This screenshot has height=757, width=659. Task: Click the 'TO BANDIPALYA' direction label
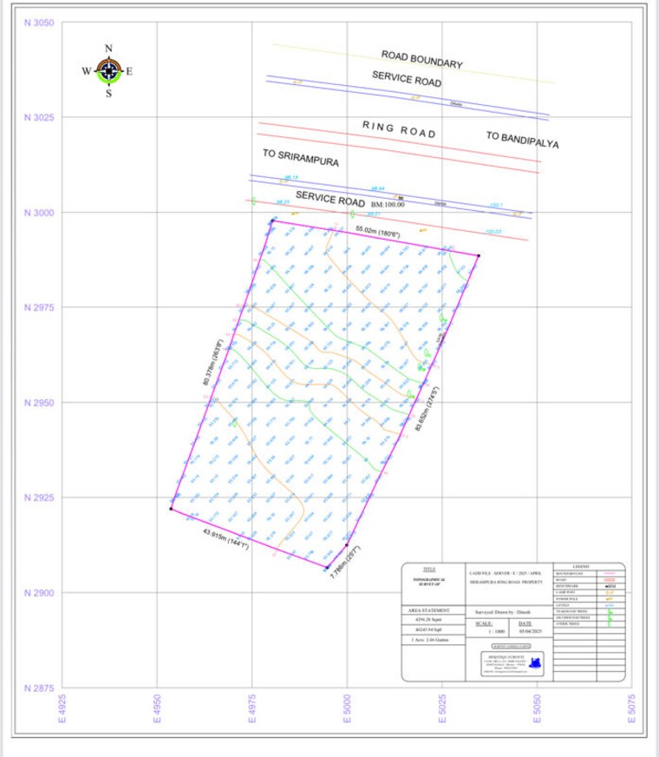(522, 140)
